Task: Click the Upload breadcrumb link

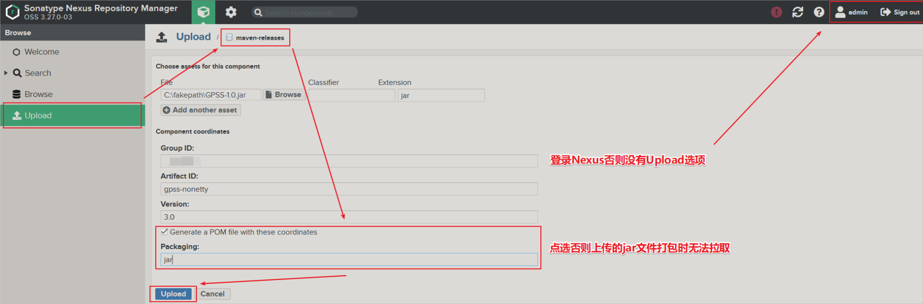Action: pyautogui.click(x=194, y=37)
